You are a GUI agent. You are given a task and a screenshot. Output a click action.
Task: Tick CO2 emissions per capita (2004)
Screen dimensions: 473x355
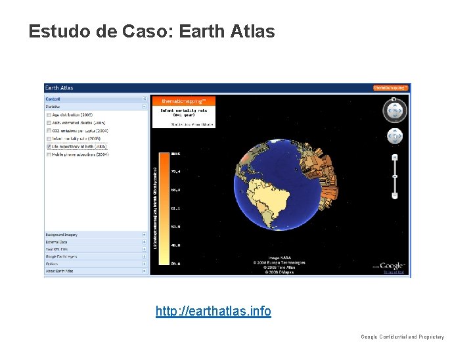pyautogui.click(x=49, y=131)
